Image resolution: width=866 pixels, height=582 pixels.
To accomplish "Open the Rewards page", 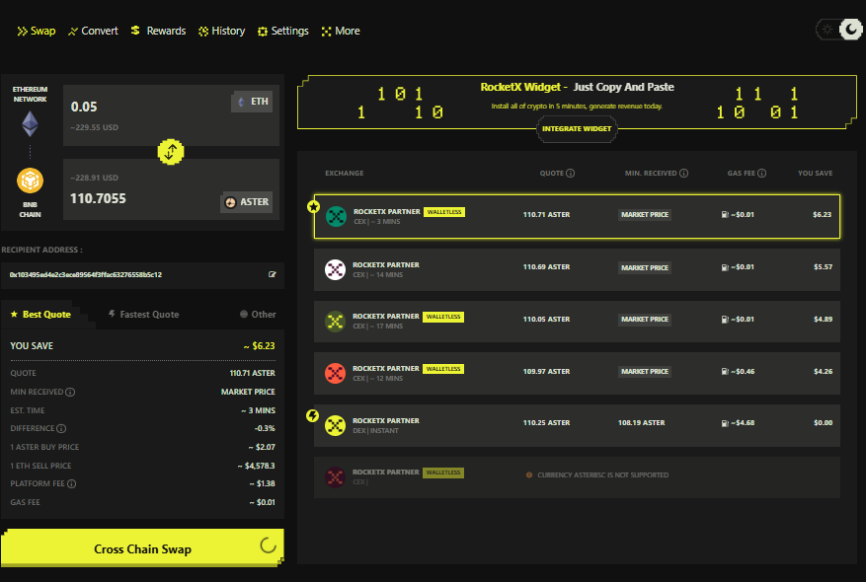I will point(158,31).
